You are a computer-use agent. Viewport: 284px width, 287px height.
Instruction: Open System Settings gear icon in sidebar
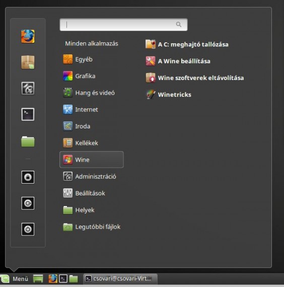[x=28, y=89]
